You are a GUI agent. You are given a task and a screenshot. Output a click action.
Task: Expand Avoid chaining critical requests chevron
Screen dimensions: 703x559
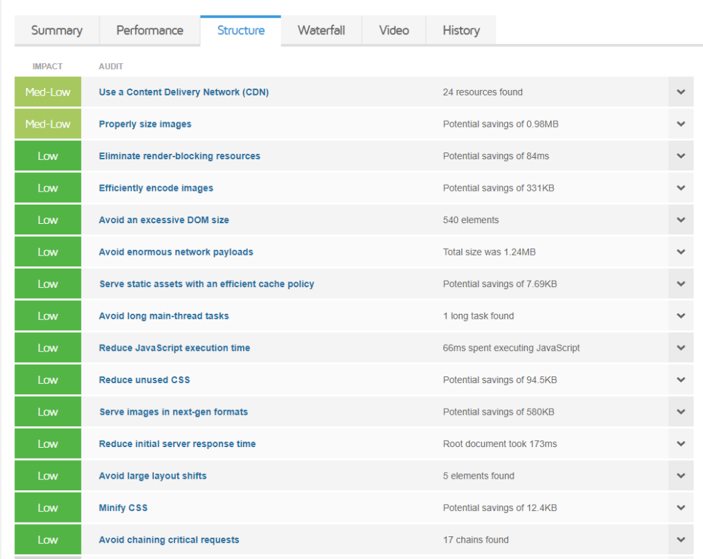(680, 540)
